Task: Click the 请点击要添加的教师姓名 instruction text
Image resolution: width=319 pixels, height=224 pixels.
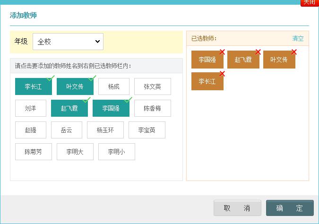Action: click(x=73, y=66)
